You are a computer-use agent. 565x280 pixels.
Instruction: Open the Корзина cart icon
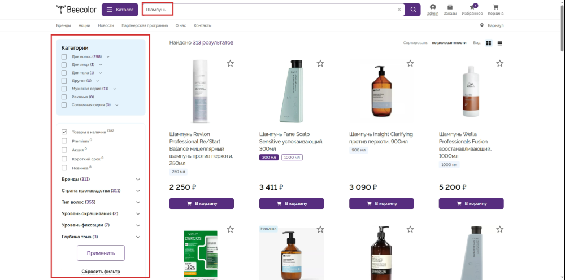pyautogui.click(x=496, y=7)
